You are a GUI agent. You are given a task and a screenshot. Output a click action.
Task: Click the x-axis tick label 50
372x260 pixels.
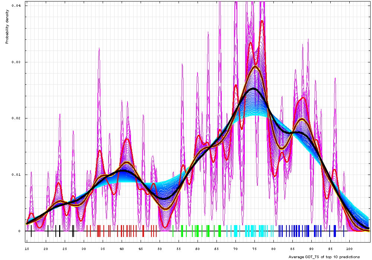[160, 248]
